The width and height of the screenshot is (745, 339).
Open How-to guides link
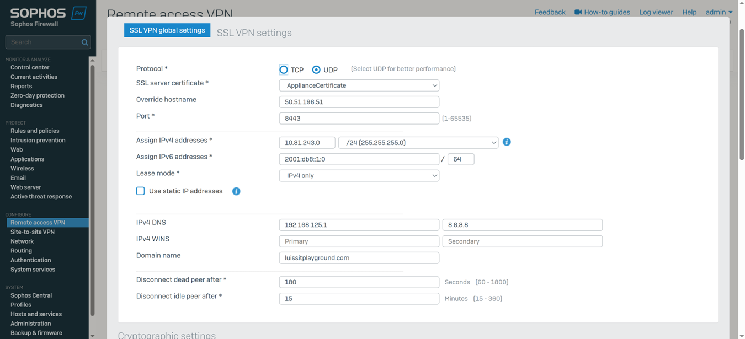[x=607, y=12]
